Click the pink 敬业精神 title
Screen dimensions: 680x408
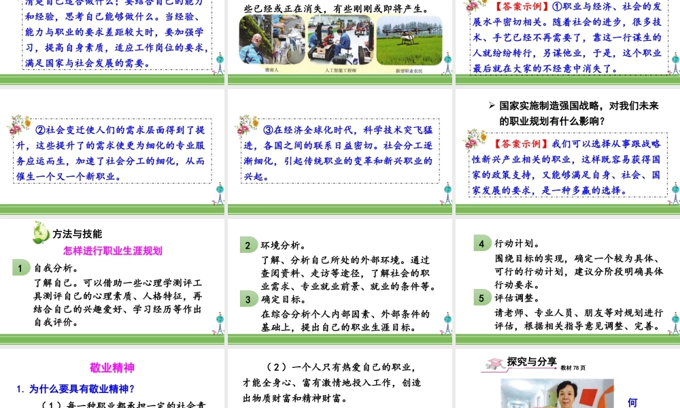pyautogui.click(x=112, y=368)
